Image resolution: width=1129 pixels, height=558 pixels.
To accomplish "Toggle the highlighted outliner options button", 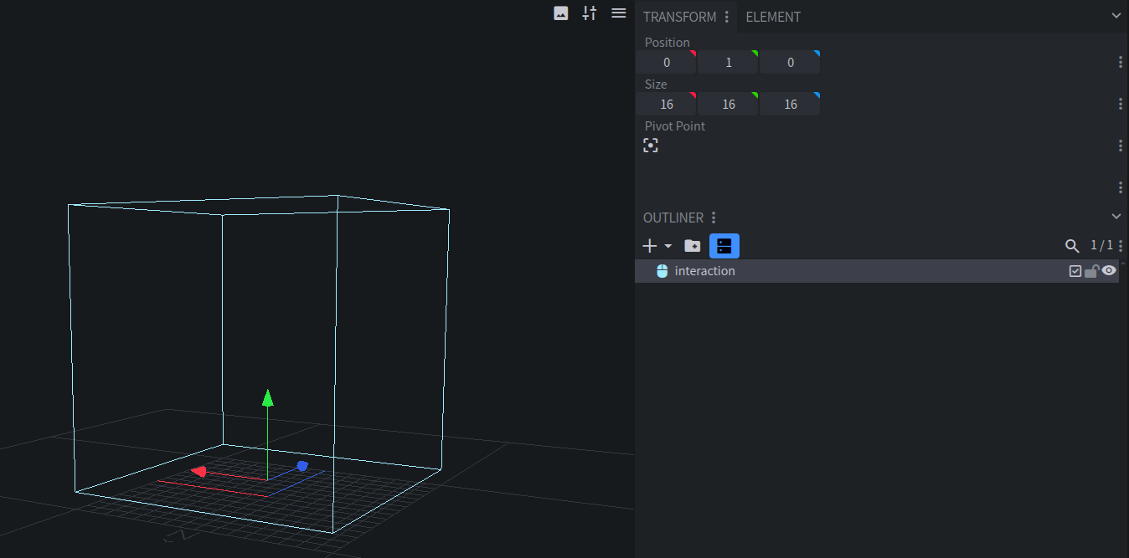I will 724,246.
